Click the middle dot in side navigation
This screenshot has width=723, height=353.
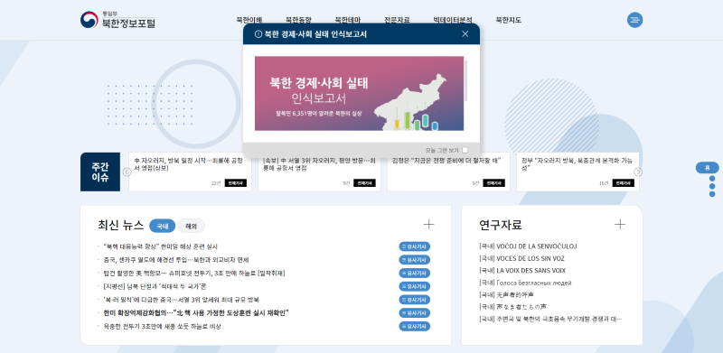click(x=712, y=187)
